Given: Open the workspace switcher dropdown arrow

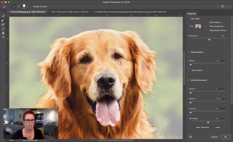Looking at the screenshot, I should (226, 7).
